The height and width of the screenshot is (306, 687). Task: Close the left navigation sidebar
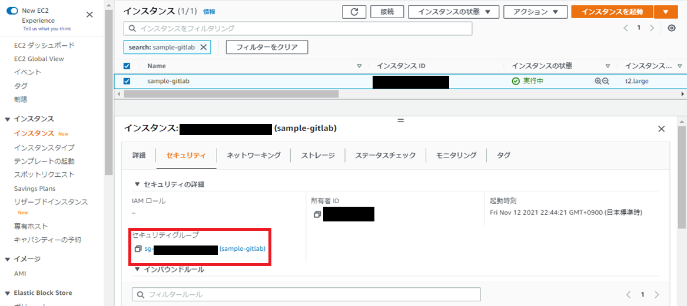[89, 15]
